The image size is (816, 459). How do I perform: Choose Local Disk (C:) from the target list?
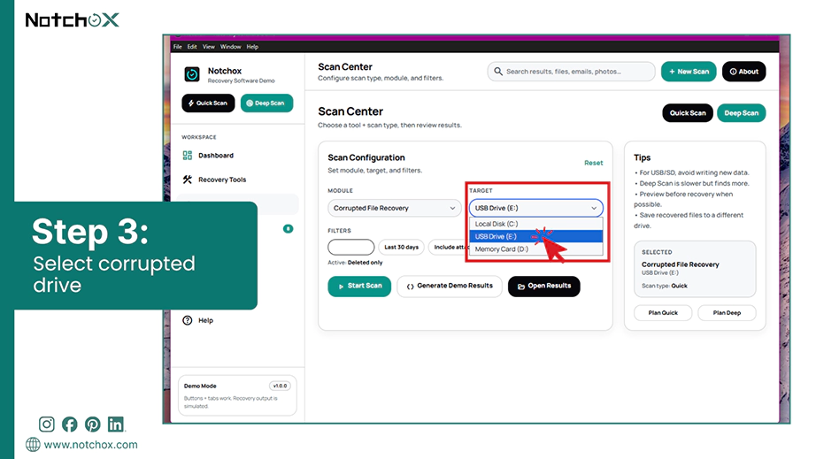point(536,224)
